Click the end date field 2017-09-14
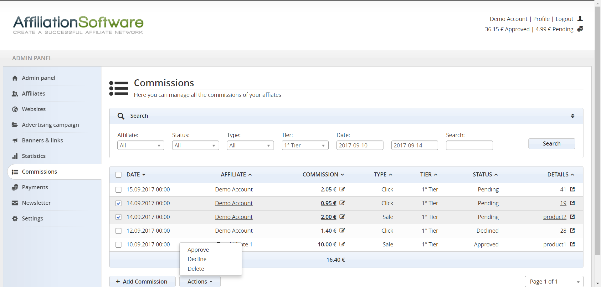 click(415, 145)
